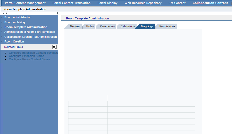This screenshot has height=134, width=232.
Task: Open the Parameters tab
Action: [107, 26]
